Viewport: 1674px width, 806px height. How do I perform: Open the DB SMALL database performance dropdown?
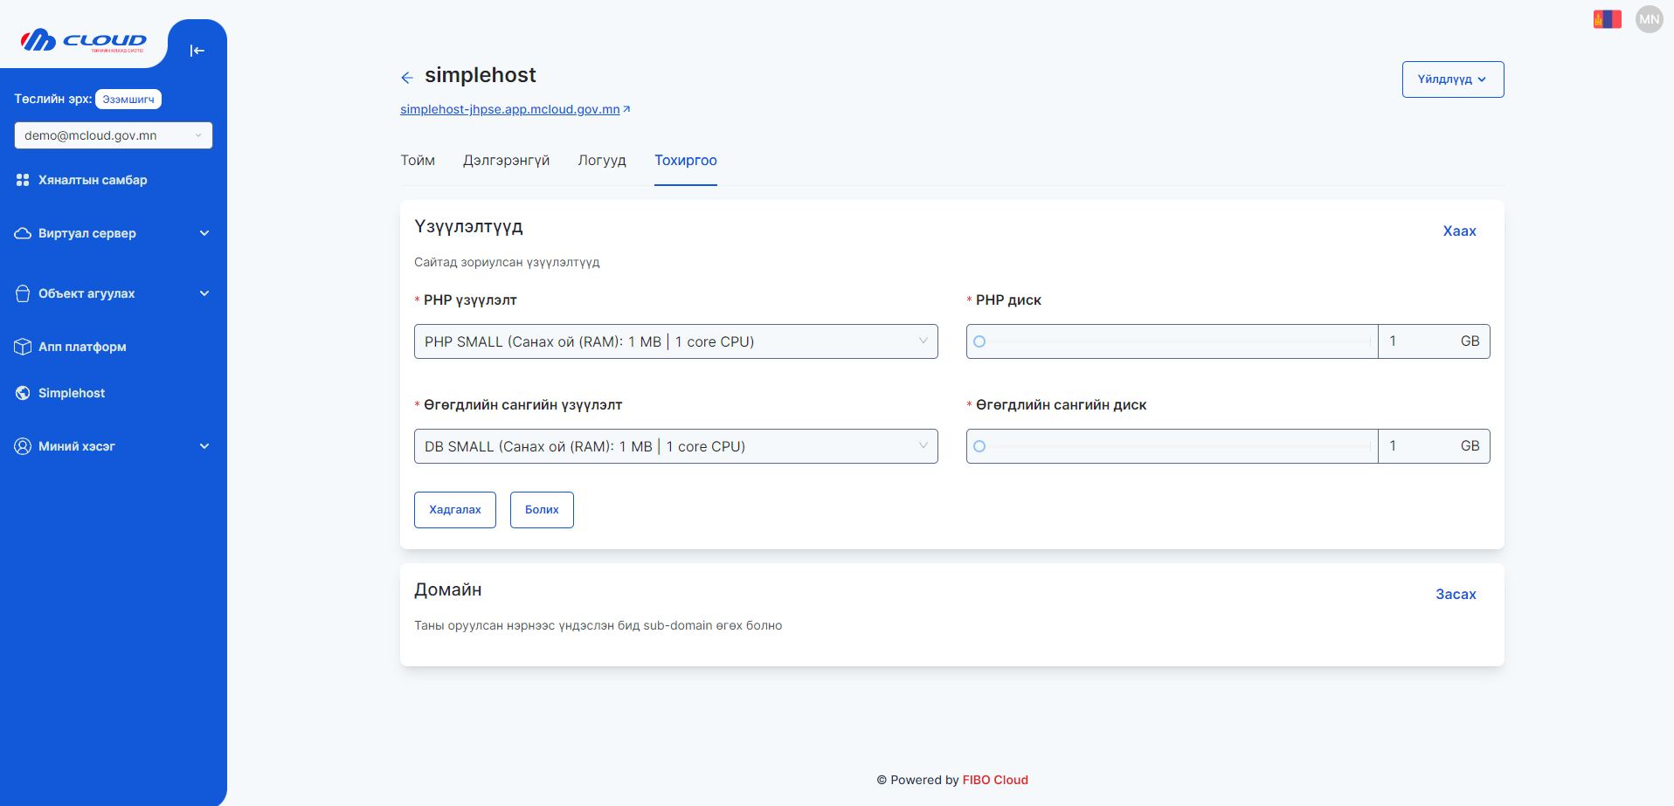[x=675, y=445]
